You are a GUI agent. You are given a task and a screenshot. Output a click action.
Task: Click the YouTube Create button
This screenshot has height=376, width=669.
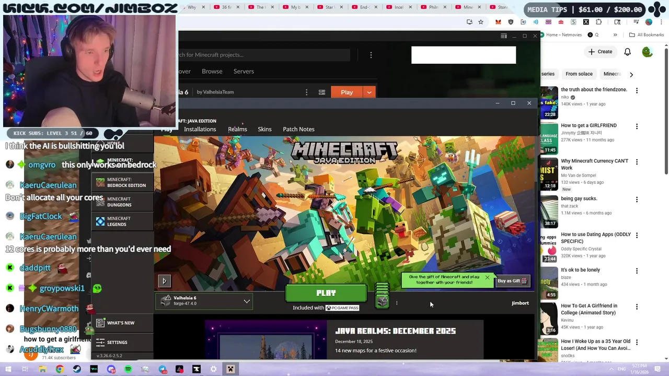click(600, 52)
